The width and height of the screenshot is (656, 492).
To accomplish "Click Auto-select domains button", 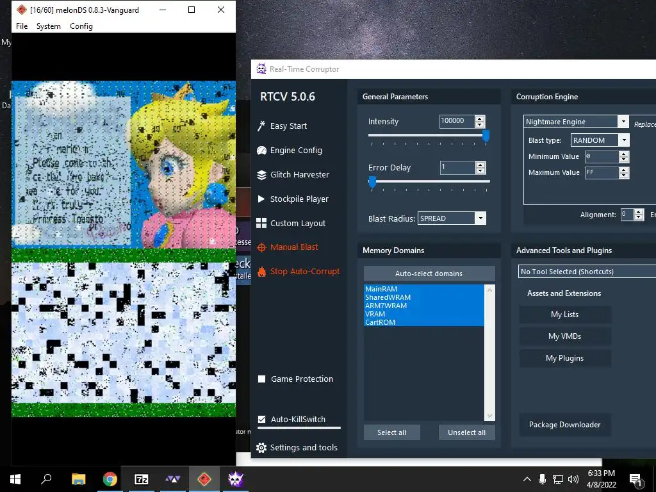I will coord(429,273).
